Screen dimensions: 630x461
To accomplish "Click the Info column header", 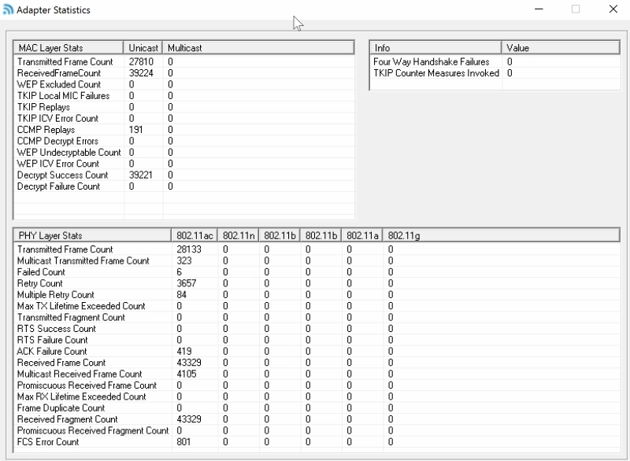I will point(435,48).
